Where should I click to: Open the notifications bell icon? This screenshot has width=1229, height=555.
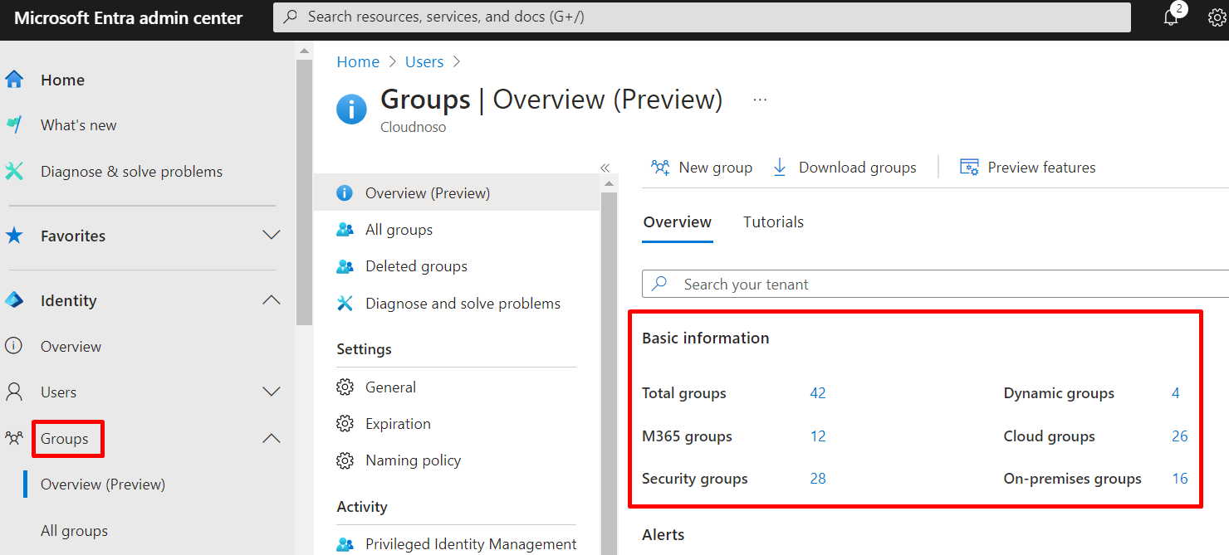1171,18
